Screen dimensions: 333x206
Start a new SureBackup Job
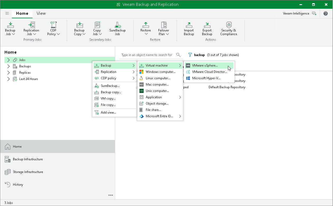(x=117, y=28)
